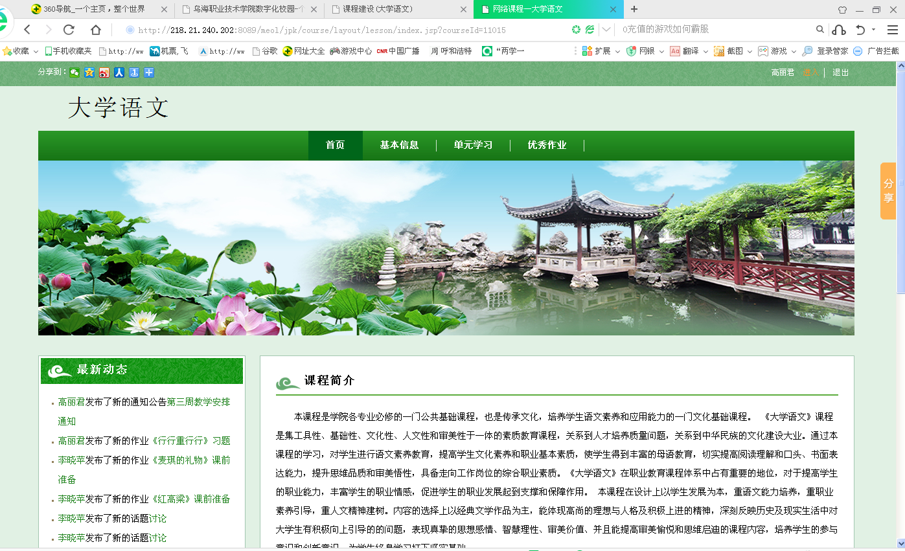Reload the page with the refresh button

[69, 30]
